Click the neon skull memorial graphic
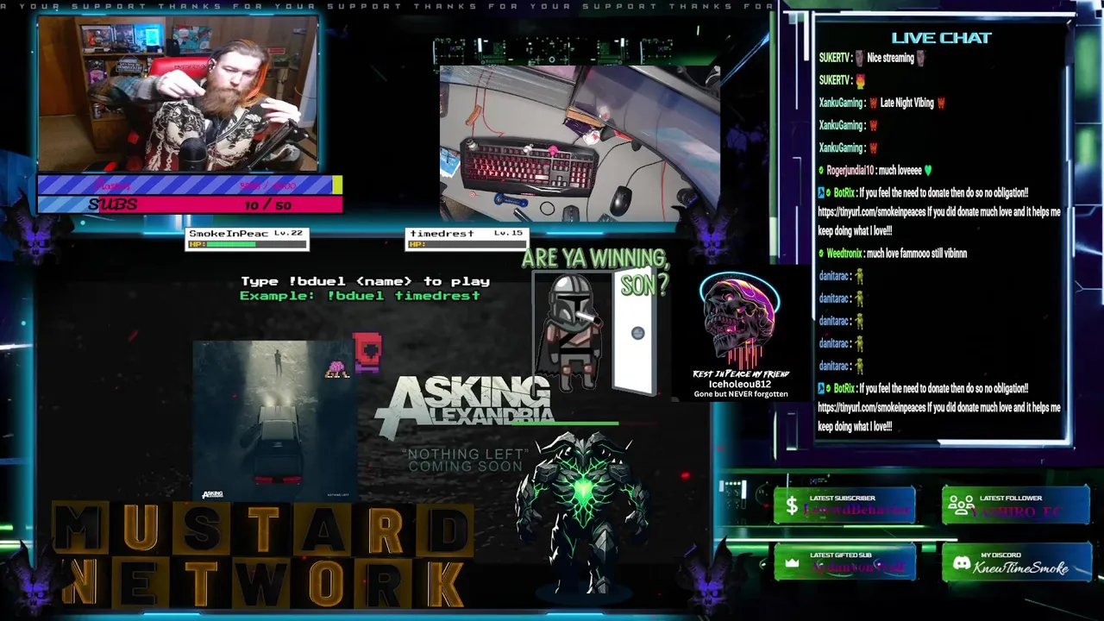Screen dimensions: 1104x621 click(739, 321)
